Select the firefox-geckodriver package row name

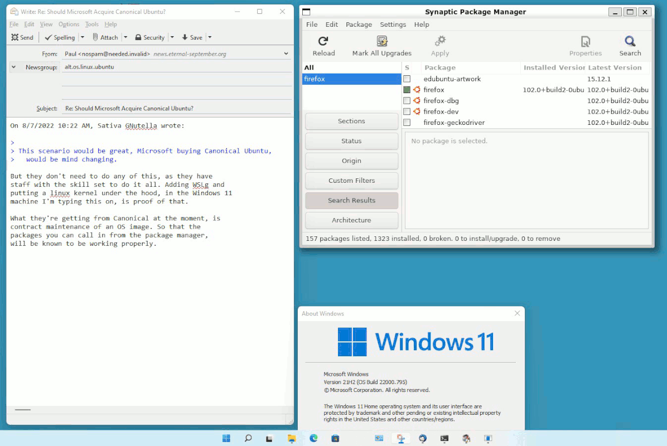[454, 123]
